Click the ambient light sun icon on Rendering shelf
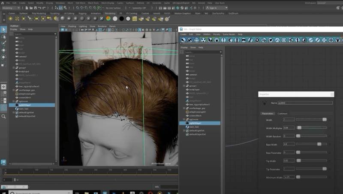This screenshot has width=343, height=194. 10,19
